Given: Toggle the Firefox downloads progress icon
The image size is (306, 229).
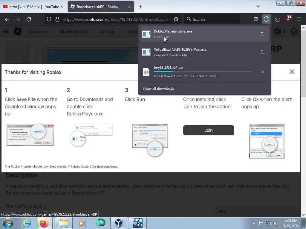Looking at the screenshot, I should coord(266,19).
